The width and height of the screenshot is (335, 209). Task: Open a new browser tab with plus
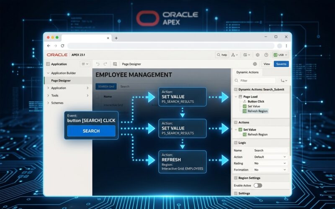[x=116, y=38]
